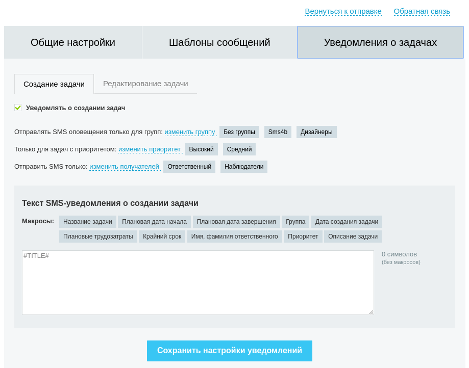Click the textarea resize handle corner
Screen dimensions: 469x368
[371, 312]
